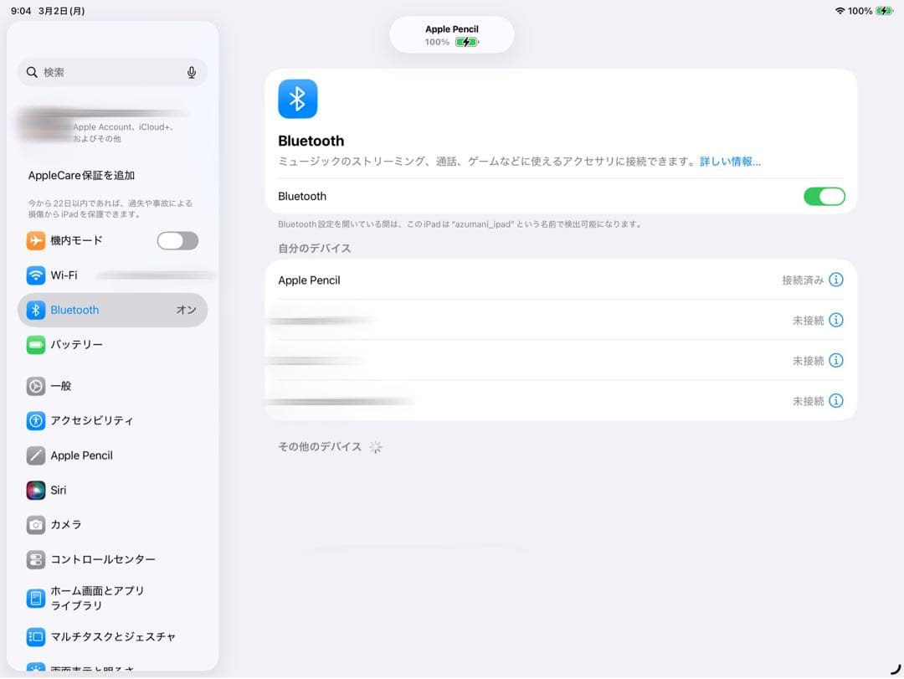Open Siri settings
This screenshot has width=904, height=679.
coord(112,491)
